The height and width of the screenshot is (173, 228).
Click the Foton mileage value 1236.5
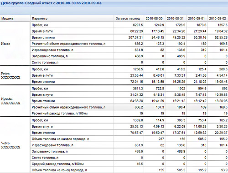[138, 69]
